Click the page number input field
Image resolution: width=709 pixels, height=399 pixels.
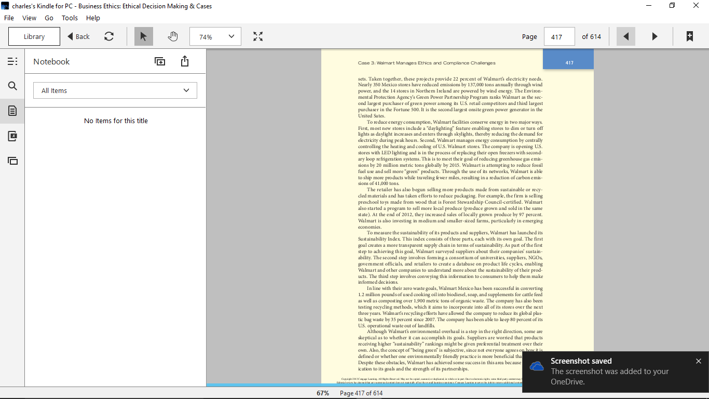click(x=560, y=36)
